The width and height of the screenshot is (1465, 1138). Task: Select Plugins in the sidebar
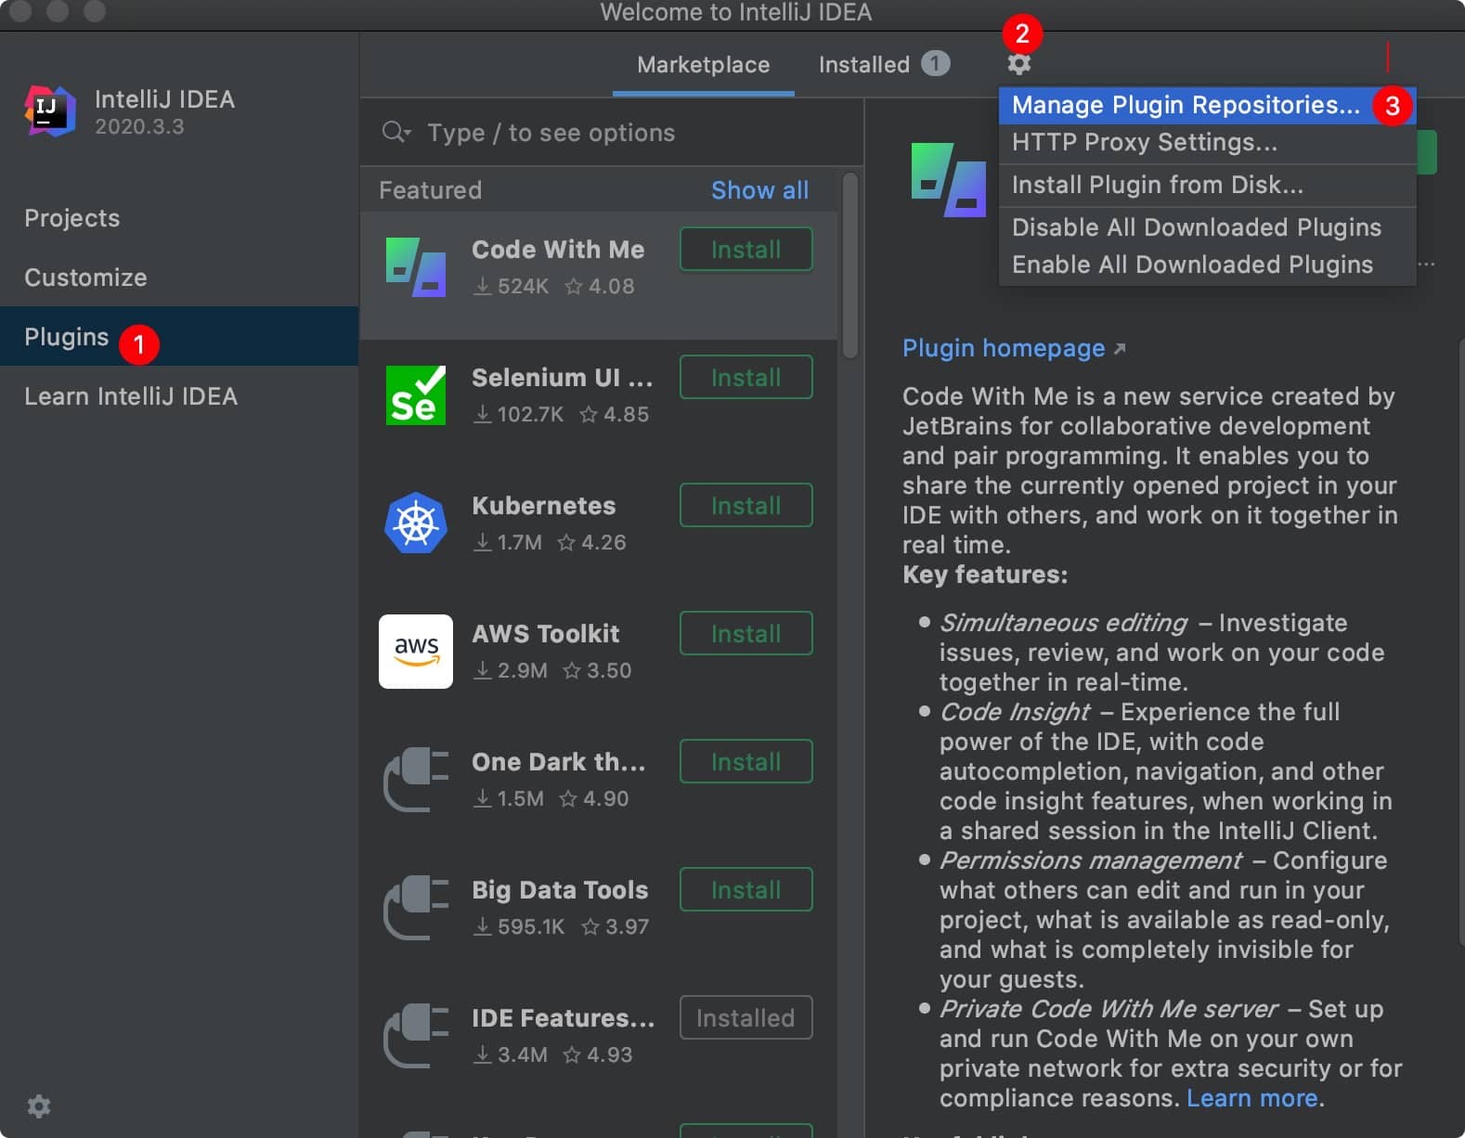tap(179, 336)
